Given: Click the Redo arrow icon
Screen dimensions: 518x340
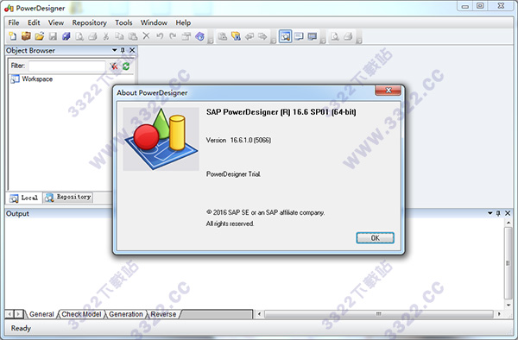Looking at the screenshot, I should tap(173, 36).
